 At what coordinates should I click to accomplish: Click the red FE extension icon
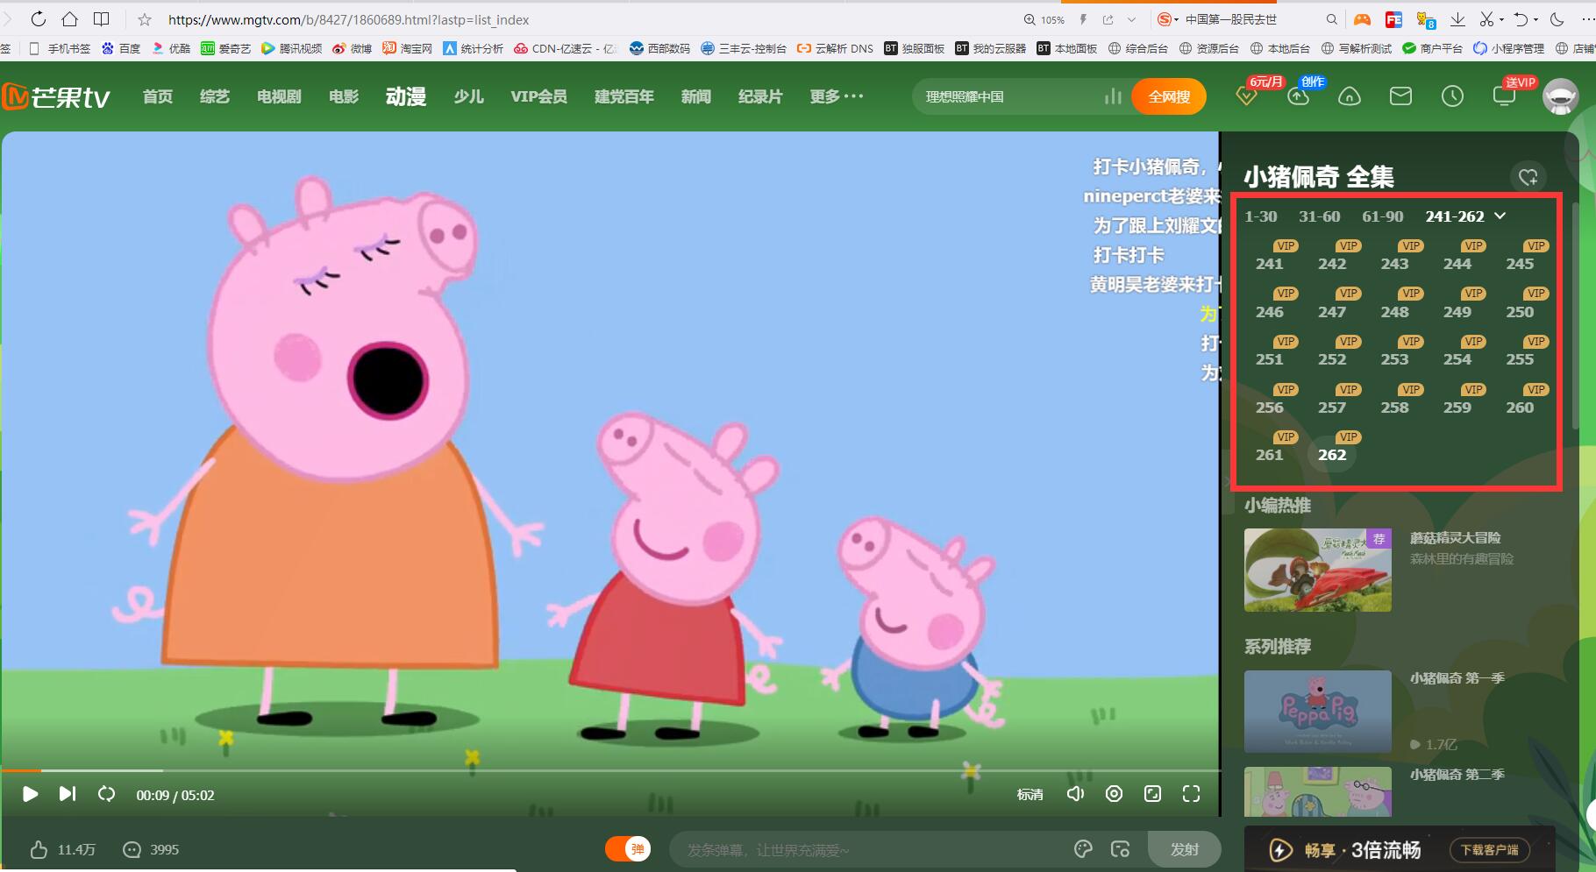click(1393, 19)
